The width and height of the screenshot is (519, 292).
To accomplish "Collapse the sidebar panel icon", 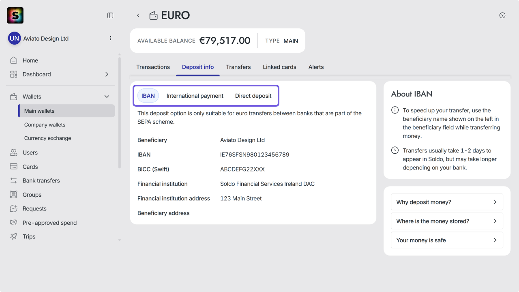I will point(110,15).
